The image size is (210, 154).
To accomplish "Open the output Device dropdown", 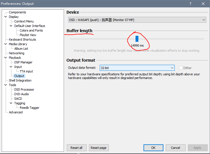I will click(137, 20).
